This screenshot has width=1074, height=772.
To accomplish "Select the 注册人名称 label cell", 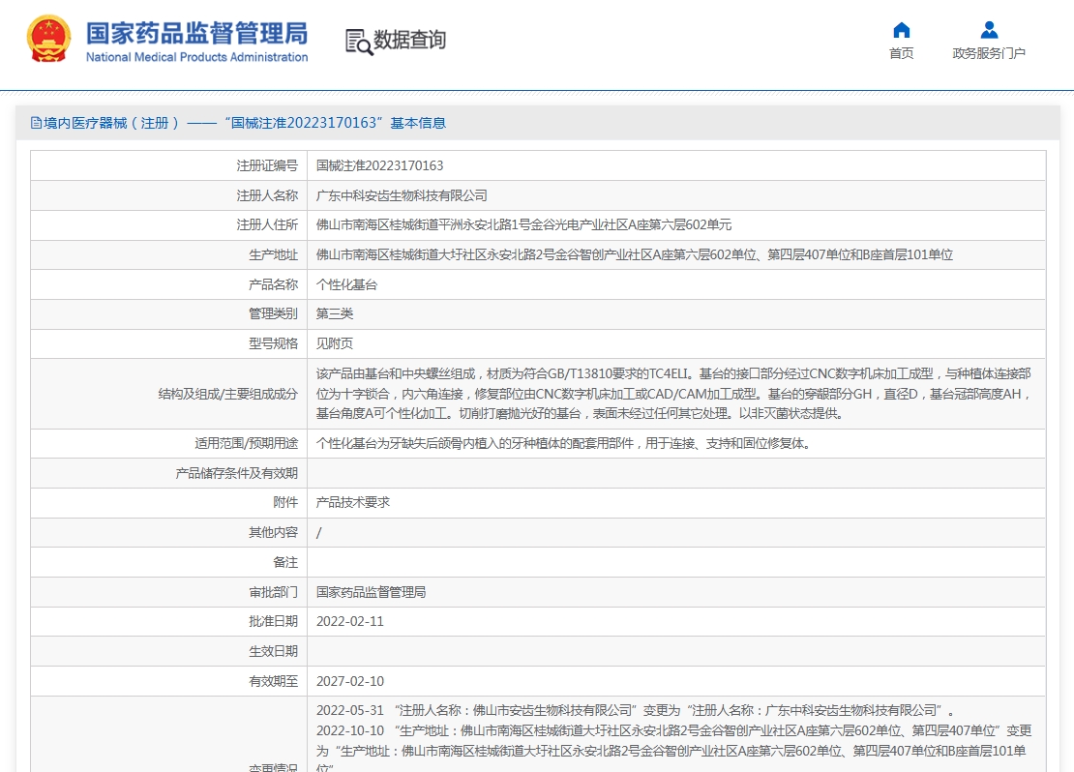I will [168, 195].
